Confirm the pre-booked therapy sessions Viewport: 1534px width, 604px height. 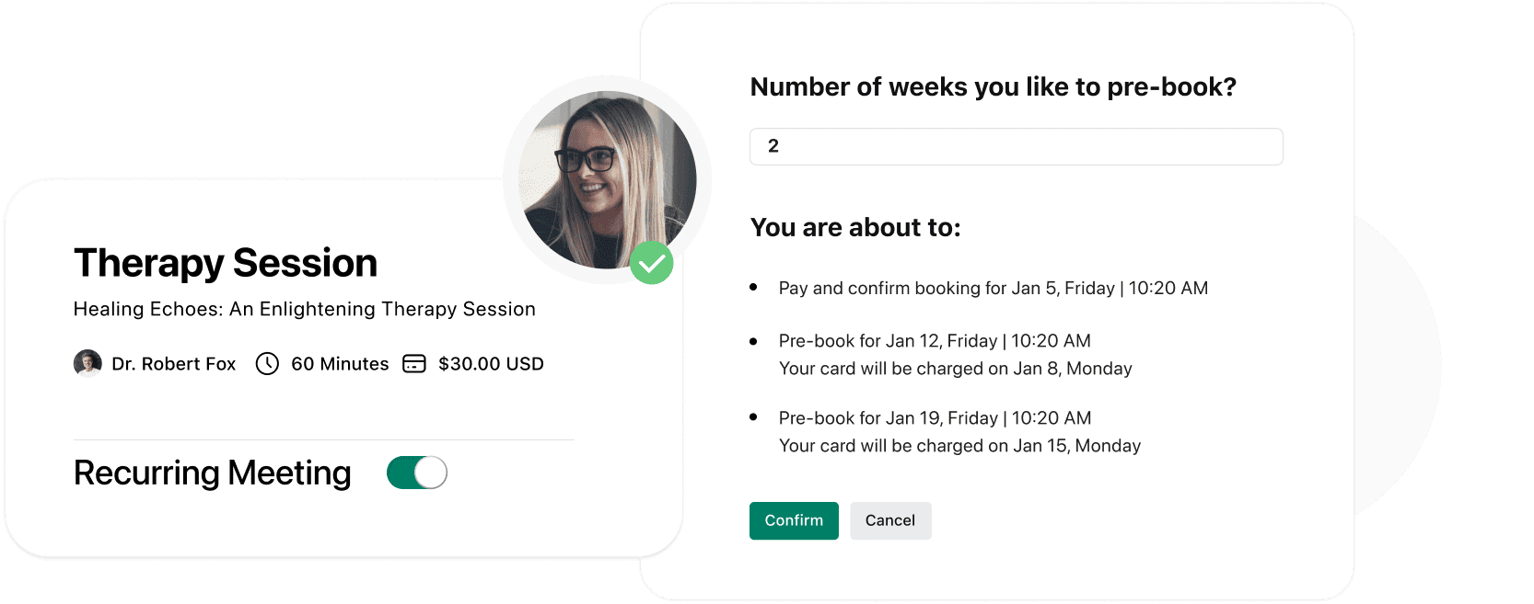pos(793,520)
